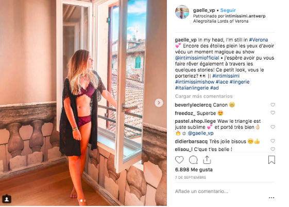The width and height of the screenshot is (289, 207).
Task: Like pastel.shop.liege's comment heart
Action: pos(273,127)
